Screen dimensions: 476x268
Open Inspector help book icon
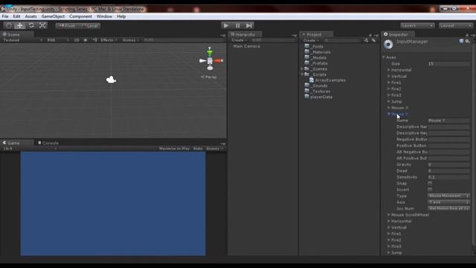[x=461, y=41]
